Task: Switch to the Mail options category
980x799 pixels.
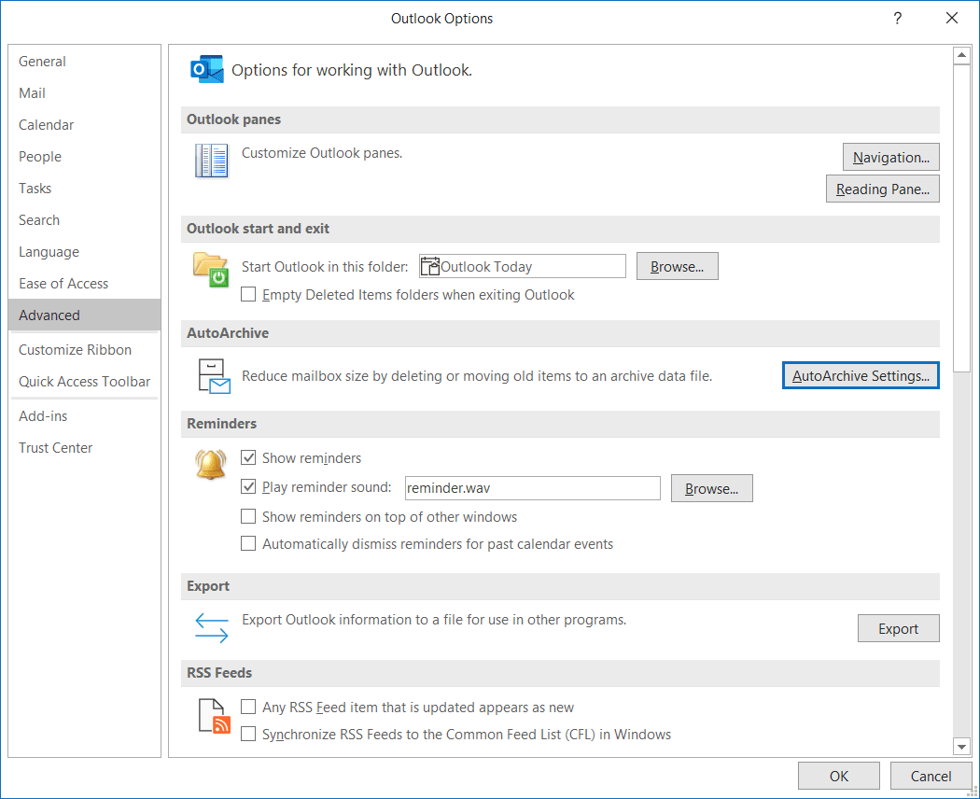Action: point(84,93)
